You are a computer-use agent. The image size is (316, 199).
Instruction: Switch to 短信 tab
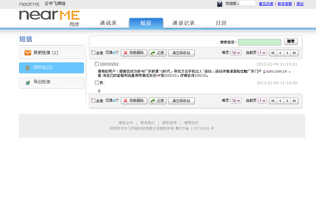[x=146, y=23]
